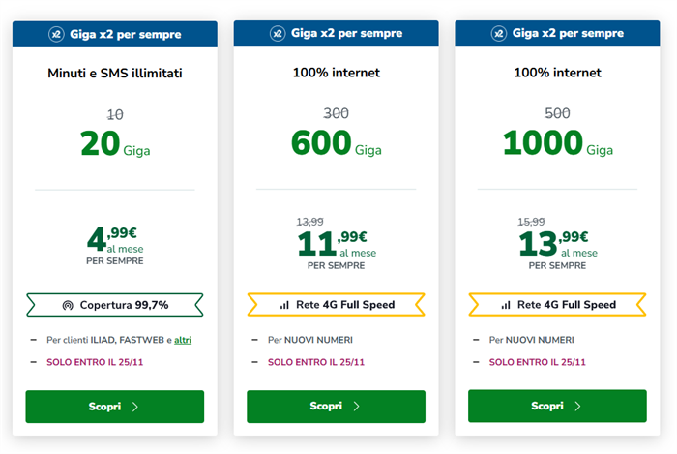Click the Giga x2 per sempre header on the first card
Image resolution: width=677 pixels, height=454 pixels.
[x=115, y=34]
